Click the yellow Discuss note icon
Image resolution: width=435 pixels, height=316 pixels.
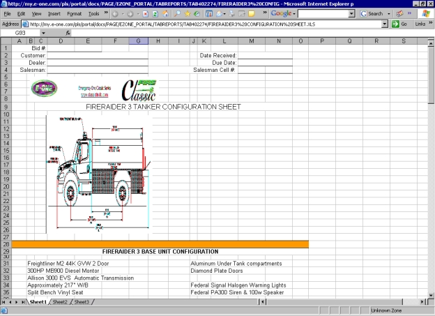coord(252,14)
